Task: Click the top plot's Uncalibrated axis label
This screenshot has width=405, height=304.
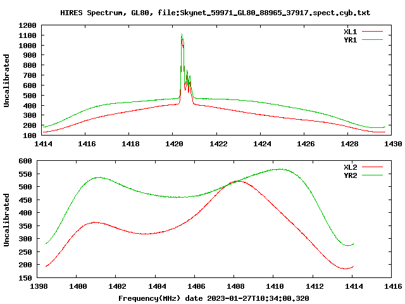Action: [x=6, y=80]
